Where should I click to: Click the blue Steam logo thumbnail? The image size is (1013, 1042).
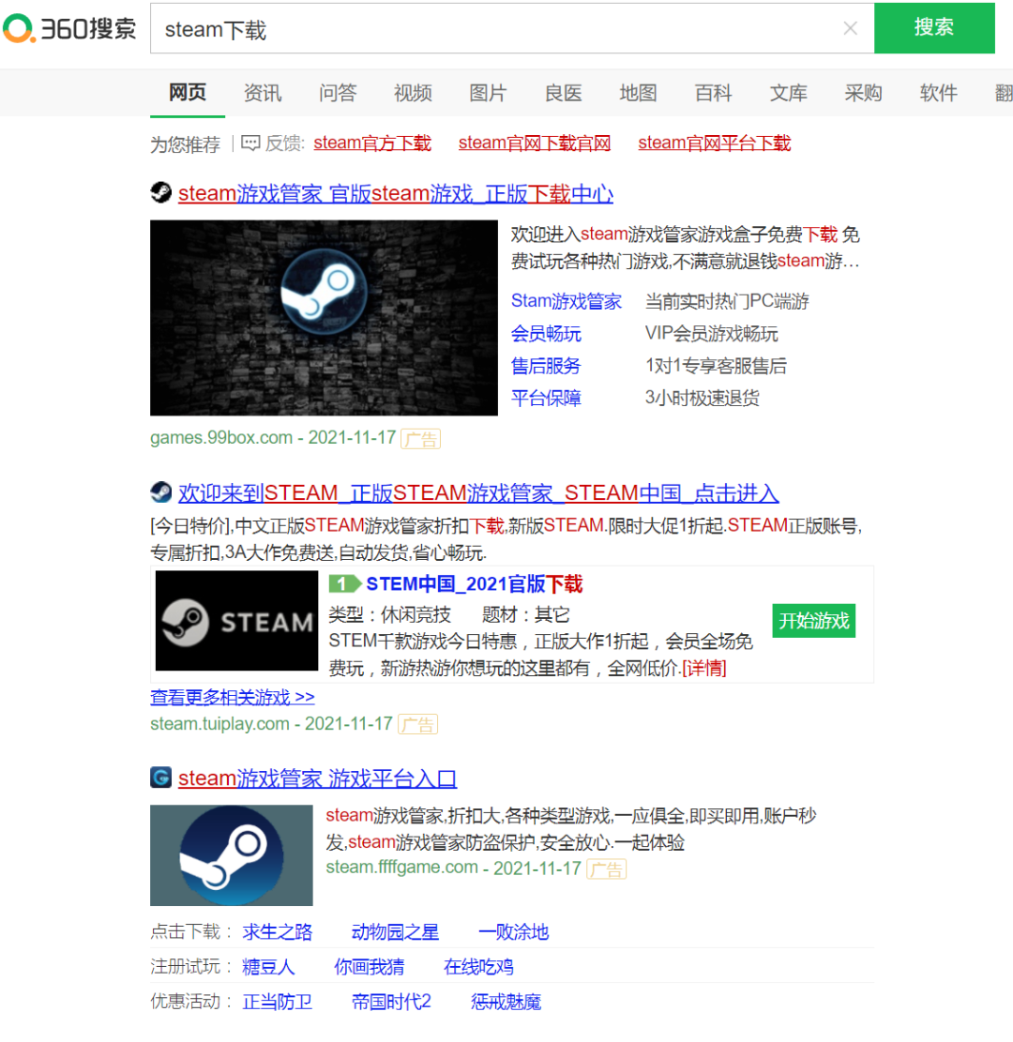[232, 855]
